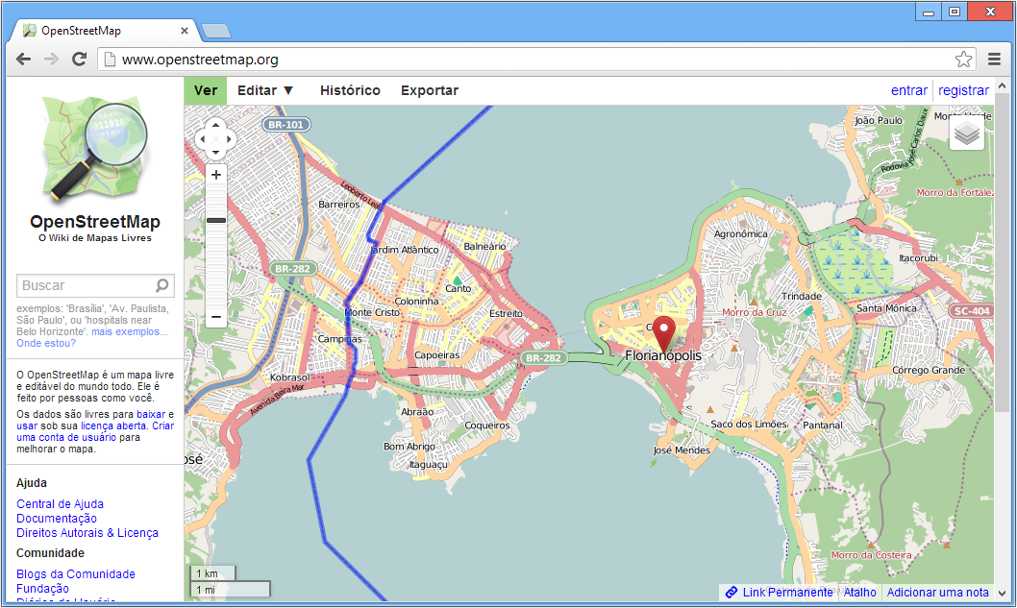The image size is (1017, 608).
Task: Click the zoom slider handle
Action: pyautogui.click(x=216, y=220)
